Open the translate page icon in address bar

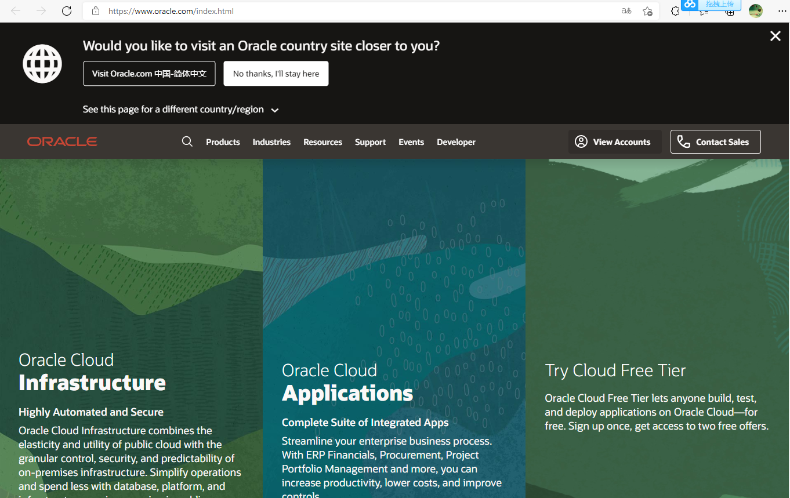626,11
